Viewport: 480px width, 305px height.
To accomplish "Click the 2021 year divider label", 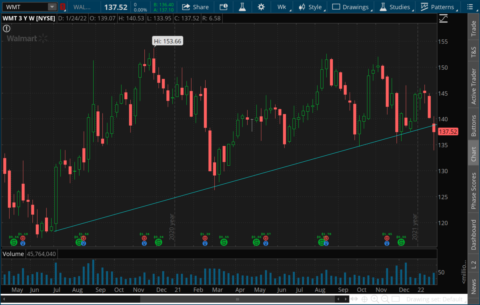I will click(x=415, y=227).
